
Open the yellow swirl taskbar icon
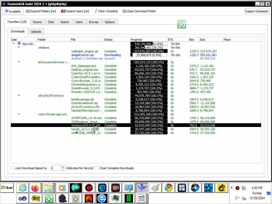[x=222, y=188]
